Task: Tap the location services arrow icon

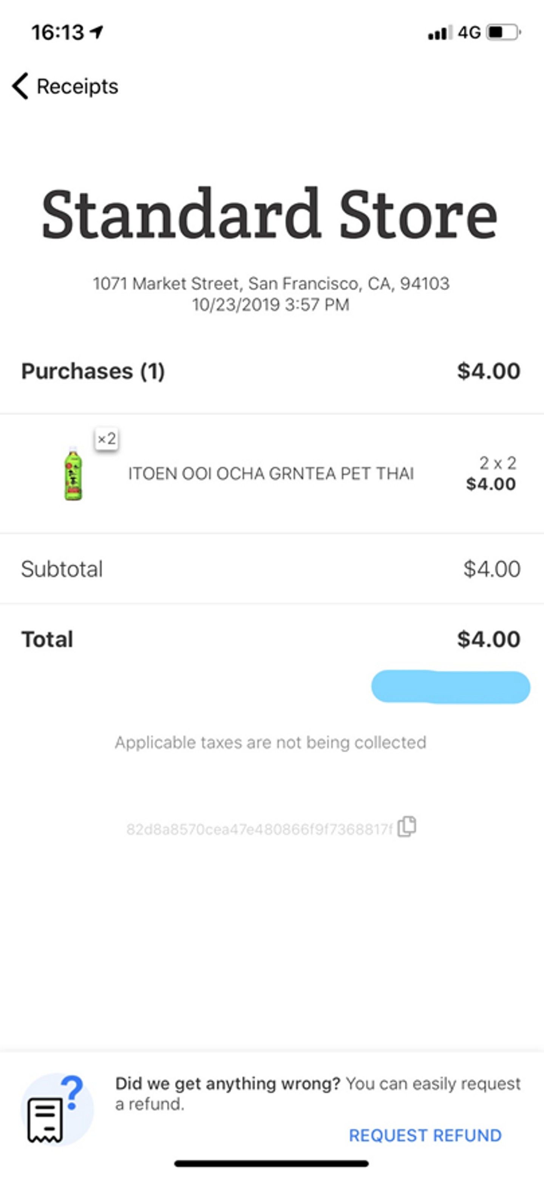Action: click(x=96, y=32)
